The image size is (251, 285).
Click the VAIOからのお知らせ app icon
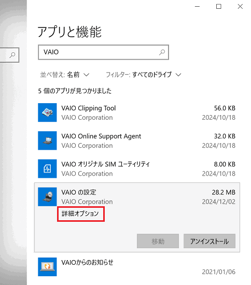pyautogui.click(x=47, y=267)
